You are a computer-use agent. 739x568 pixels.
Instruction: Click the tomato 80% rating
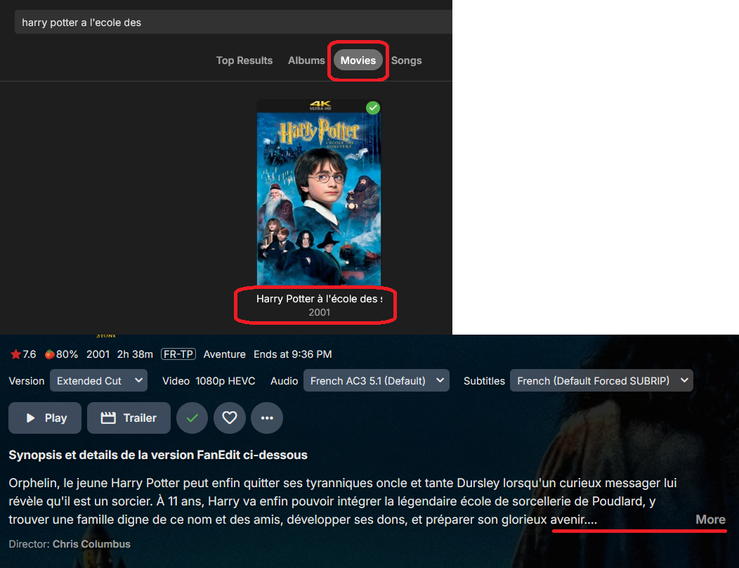[62, 354]
